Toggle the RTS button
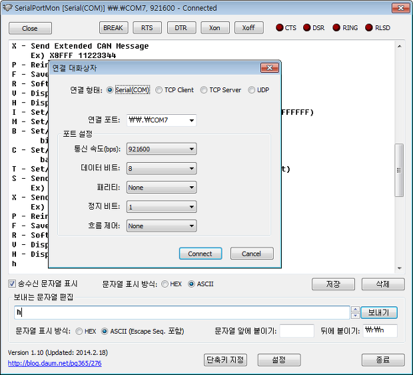413x375 pixels. (147, 28)
